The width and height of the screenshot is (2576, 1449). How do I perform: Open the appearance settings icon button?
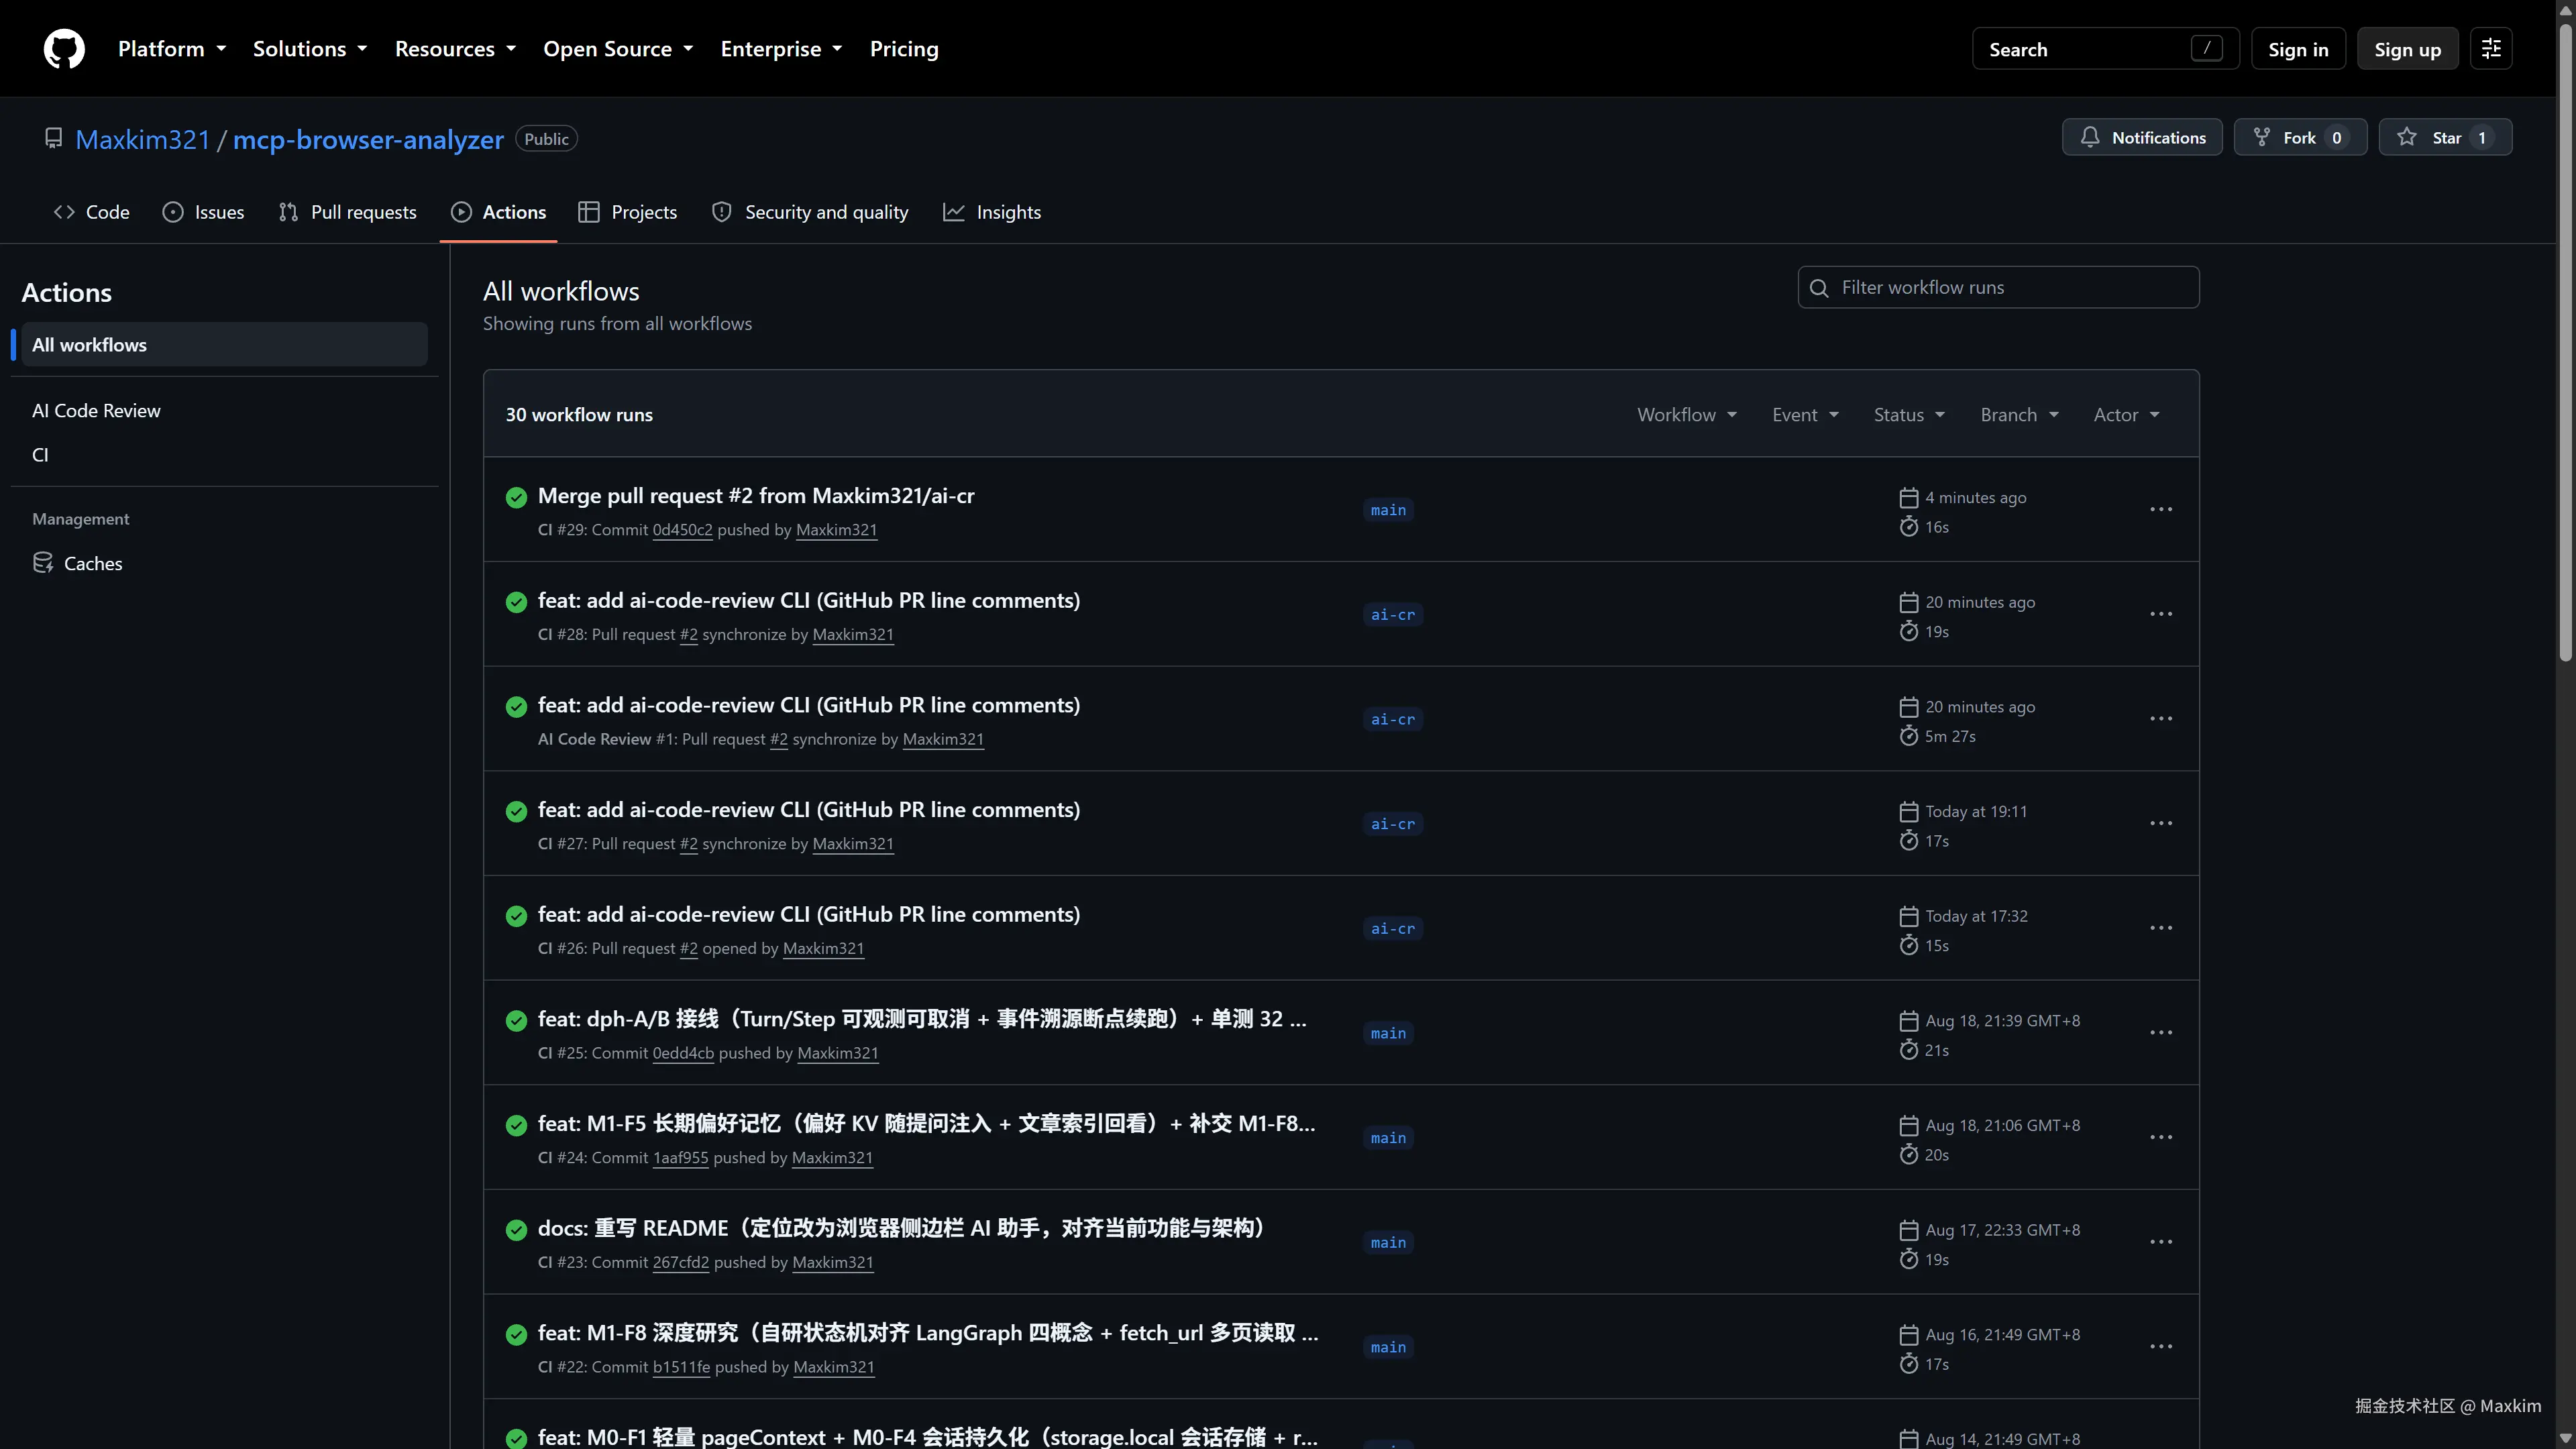[x=2491, y=49]
